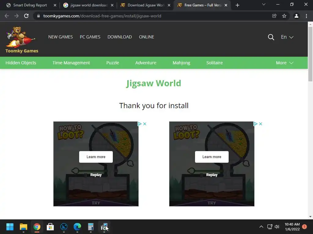
Task: Open the tab search chevron in Chrome
Action: 264,4
